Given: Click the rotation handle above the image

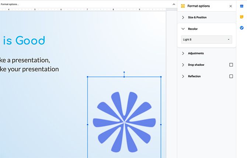Looking at the screenshot, I should 124,72.
